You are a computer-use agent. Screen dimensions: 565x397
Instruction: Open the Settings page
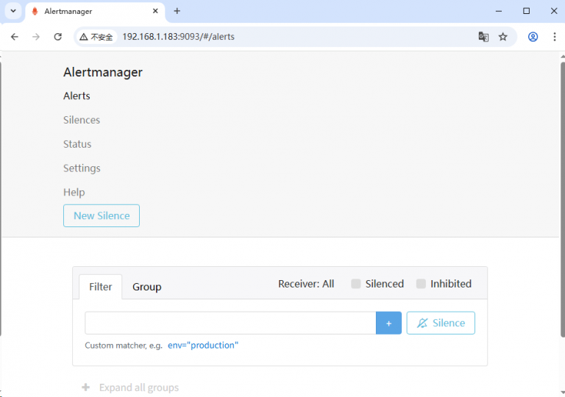82,168
